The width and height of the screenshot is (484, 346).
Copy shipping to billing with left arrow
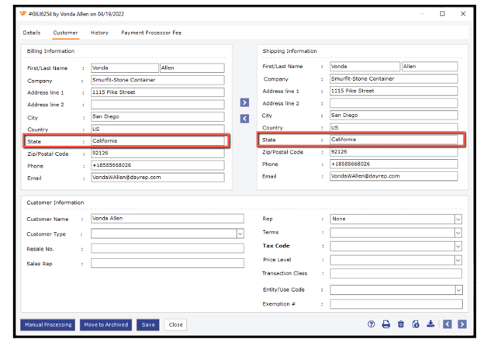(x=244, y=118)
